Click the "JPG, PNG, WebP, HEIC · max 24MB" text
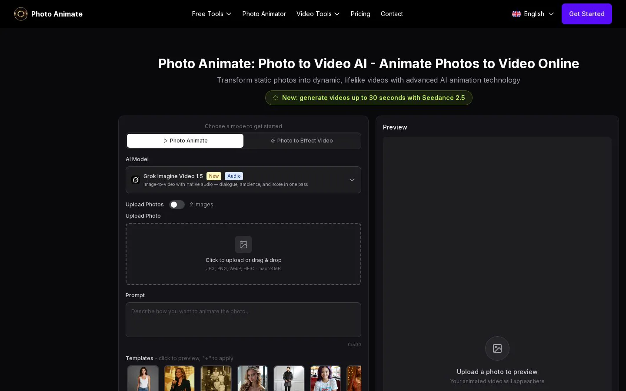The height and width of the screenshot is (391, 626). [243, 268]
